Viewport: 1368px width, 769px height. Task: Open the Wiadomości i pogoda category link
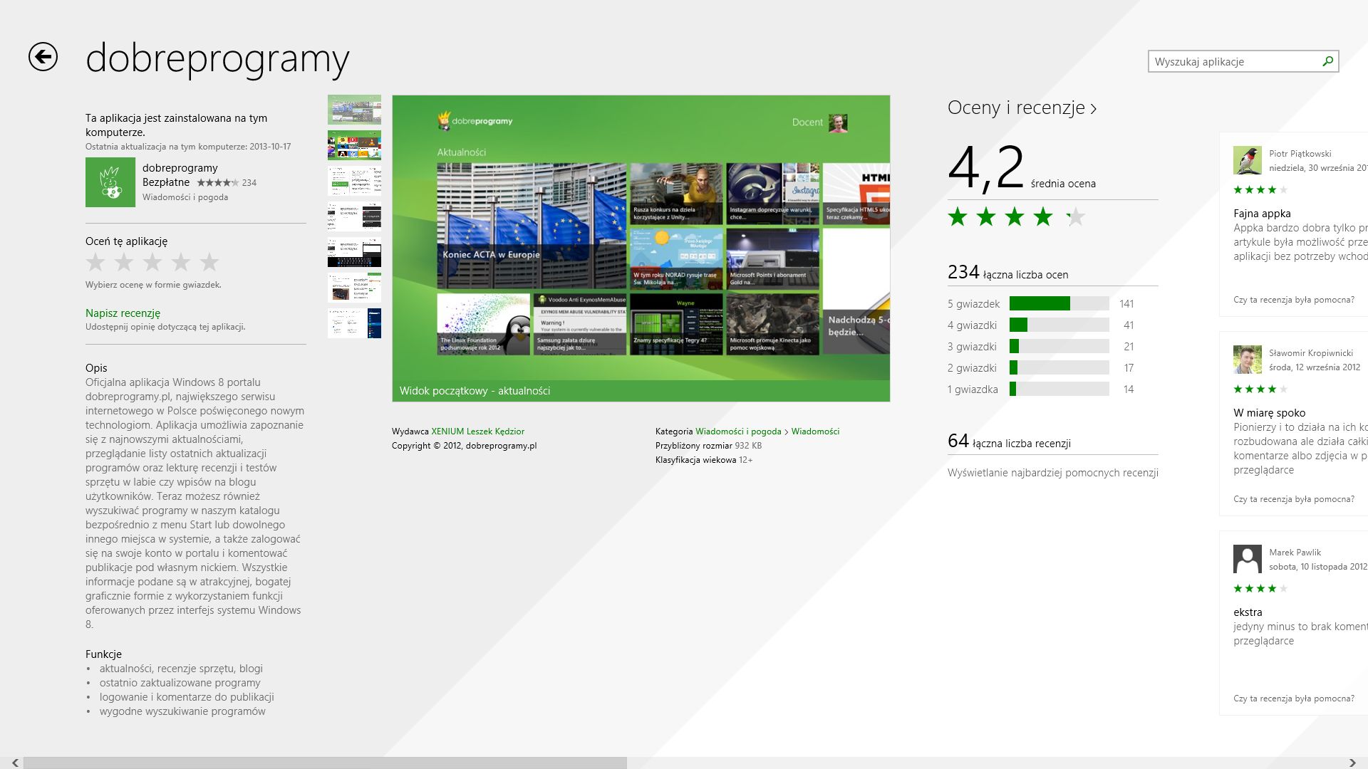click(738, 431)
